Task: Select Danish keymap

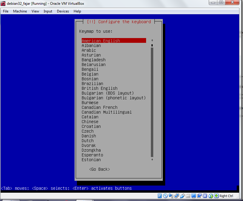Action: 89,136
